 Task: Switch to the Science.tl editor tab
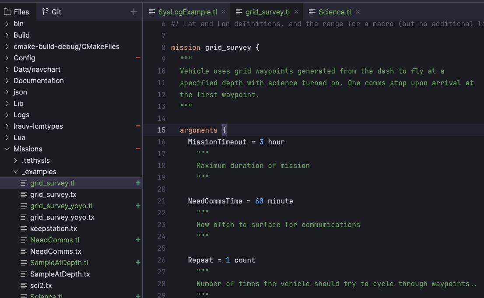coord(334,12)
